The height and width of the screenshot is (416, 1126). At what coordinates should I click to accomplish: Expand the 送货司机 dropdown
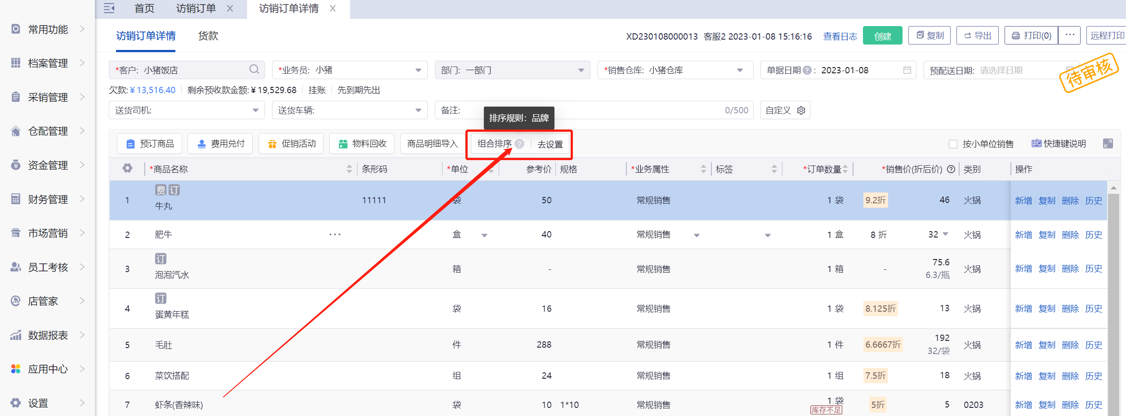coord(255,111)
